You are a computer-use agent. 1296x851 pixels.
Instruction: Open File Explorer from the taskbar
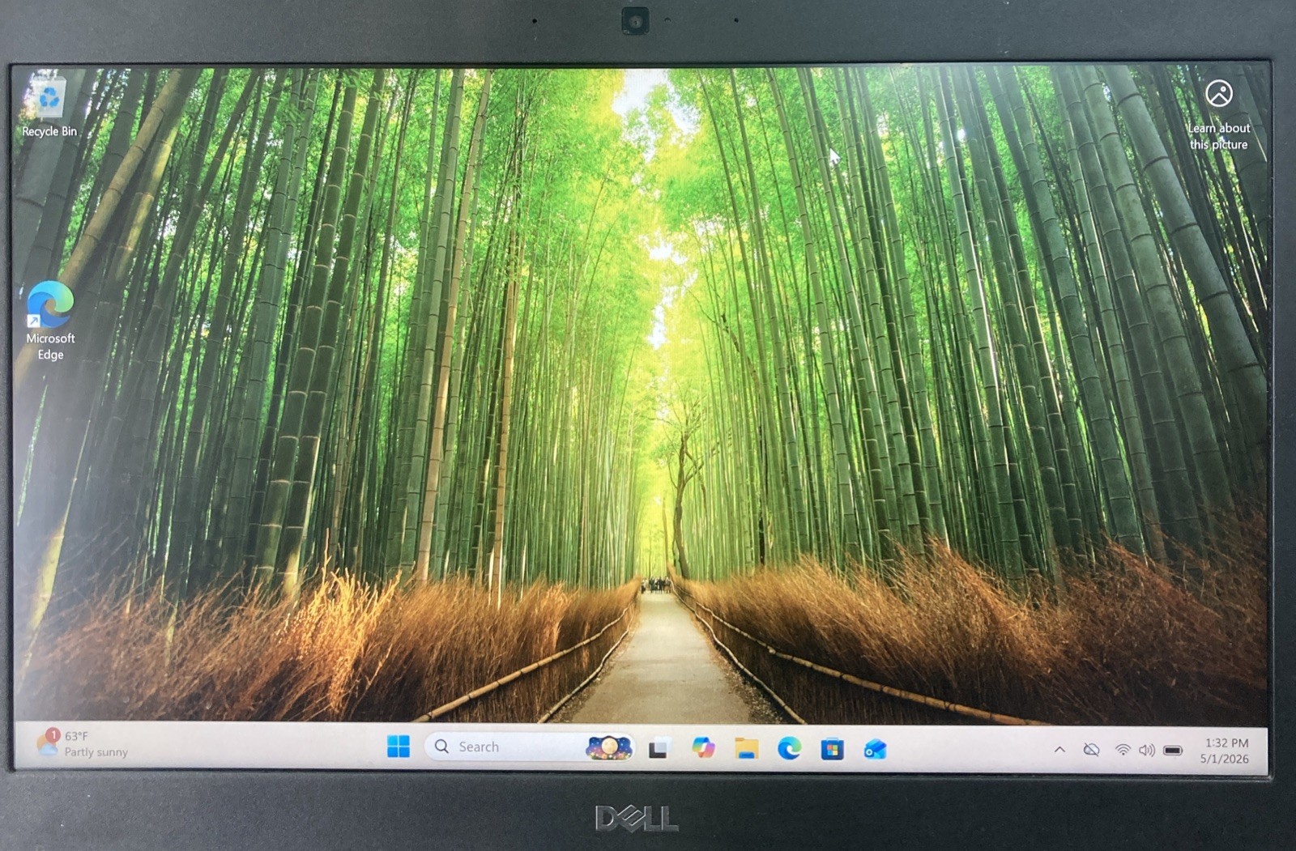point(746,749)
